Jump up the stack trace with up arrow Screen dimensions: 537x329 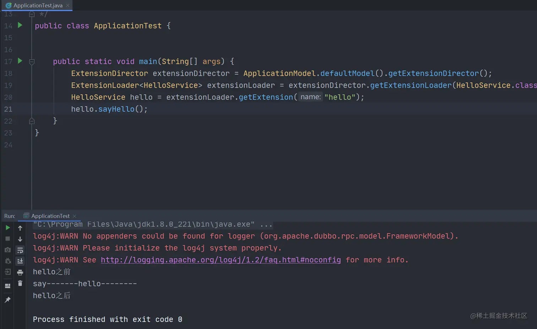[20, 228]
